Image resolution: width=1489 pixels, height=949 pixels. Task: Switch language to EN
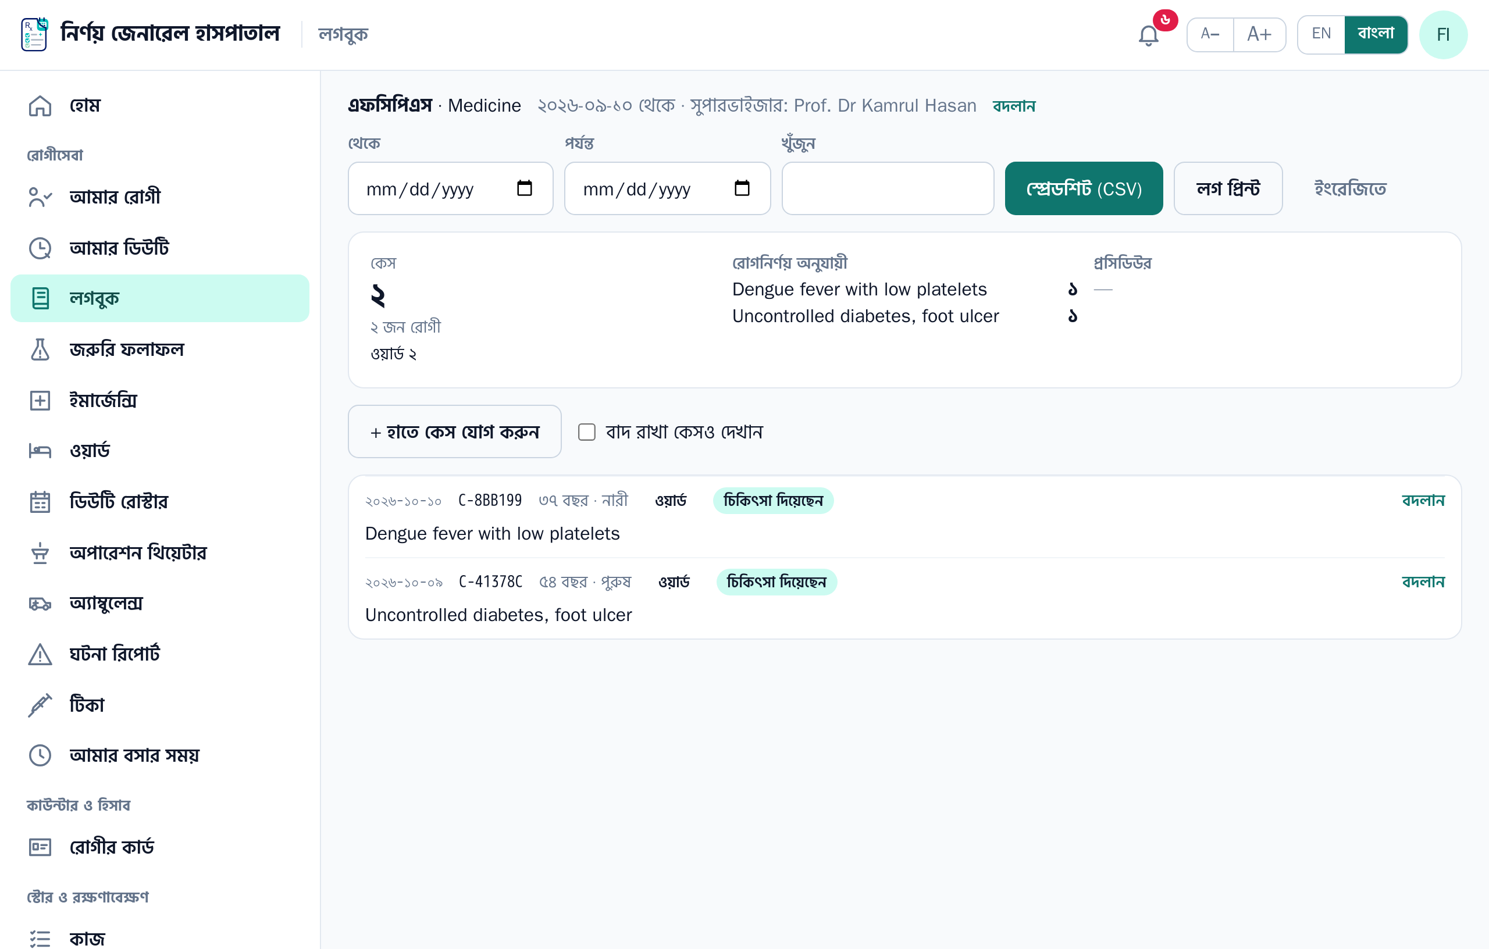coord(1321,34)
